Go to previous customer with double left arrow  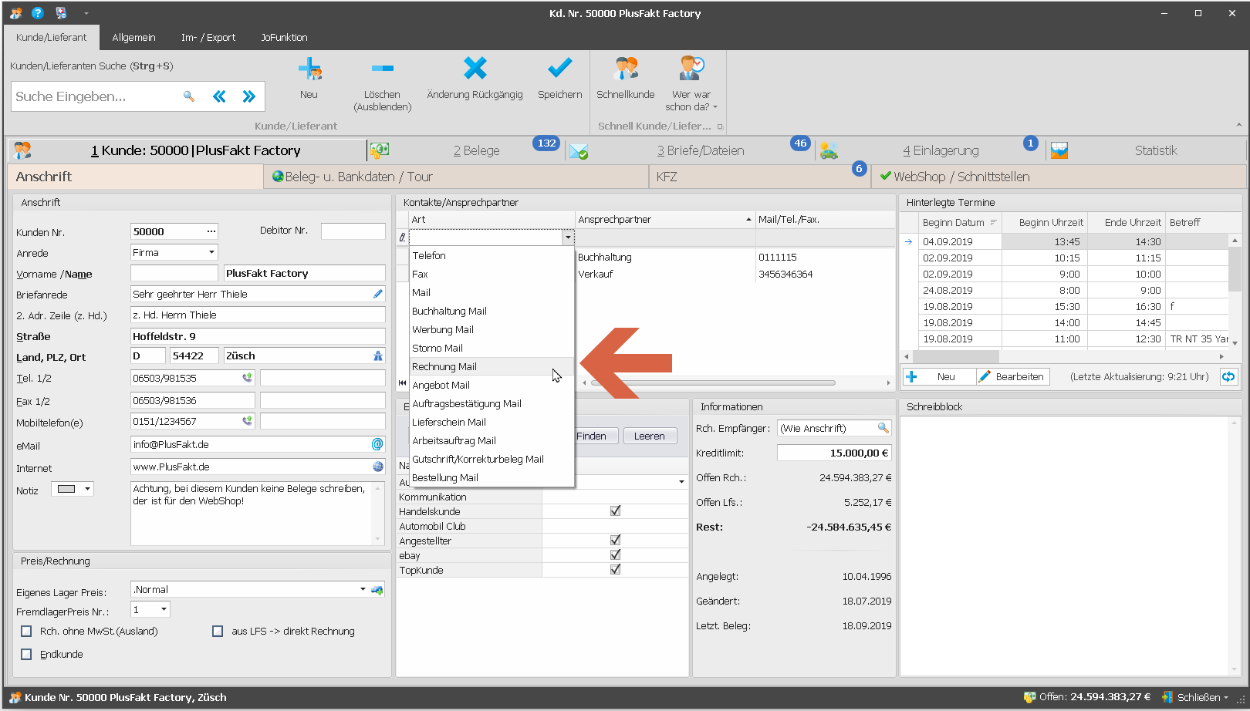coord(220,96)
